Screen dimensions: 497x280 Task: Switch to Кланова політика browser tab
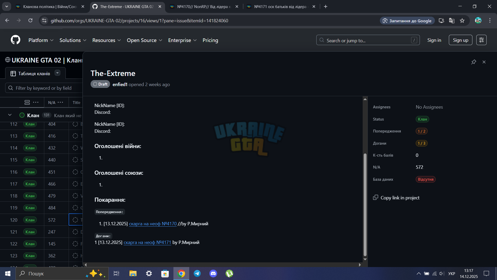point(50,6)
